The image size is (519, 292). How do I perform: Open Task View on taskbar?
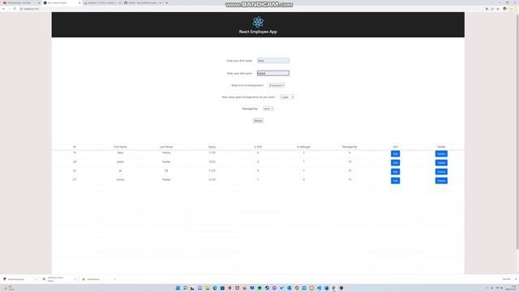(x=192, y=288)
